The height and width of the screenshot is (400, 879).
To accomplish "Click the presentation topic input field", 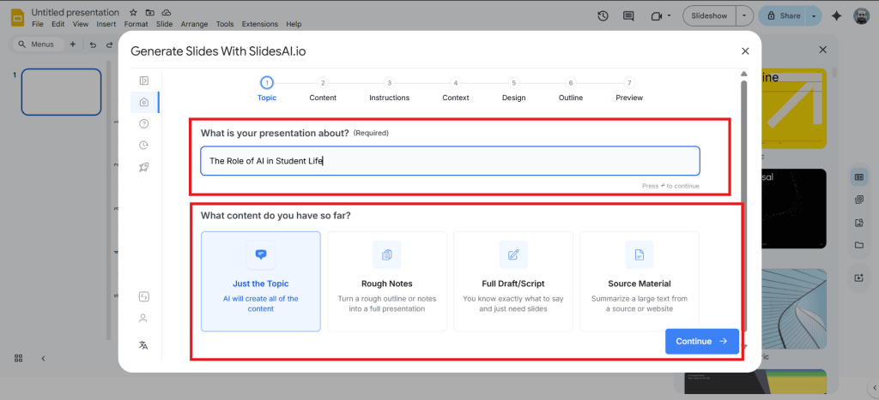I will (x=450, y=160).
